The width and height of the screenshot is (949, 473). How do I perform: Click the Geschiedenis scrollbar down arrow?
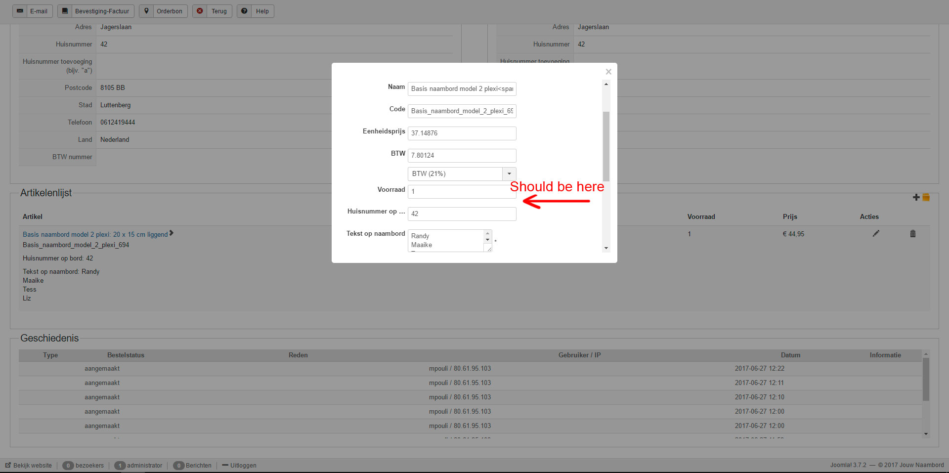click(926, 434)
